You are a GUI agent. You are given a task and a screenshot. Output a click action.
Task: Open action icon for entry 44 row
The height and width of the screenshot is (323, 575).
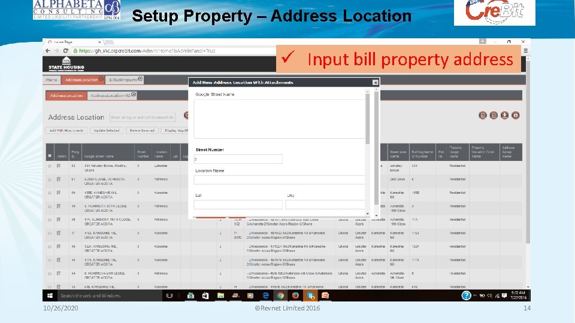pyautogui.click(x=59, y=273)
